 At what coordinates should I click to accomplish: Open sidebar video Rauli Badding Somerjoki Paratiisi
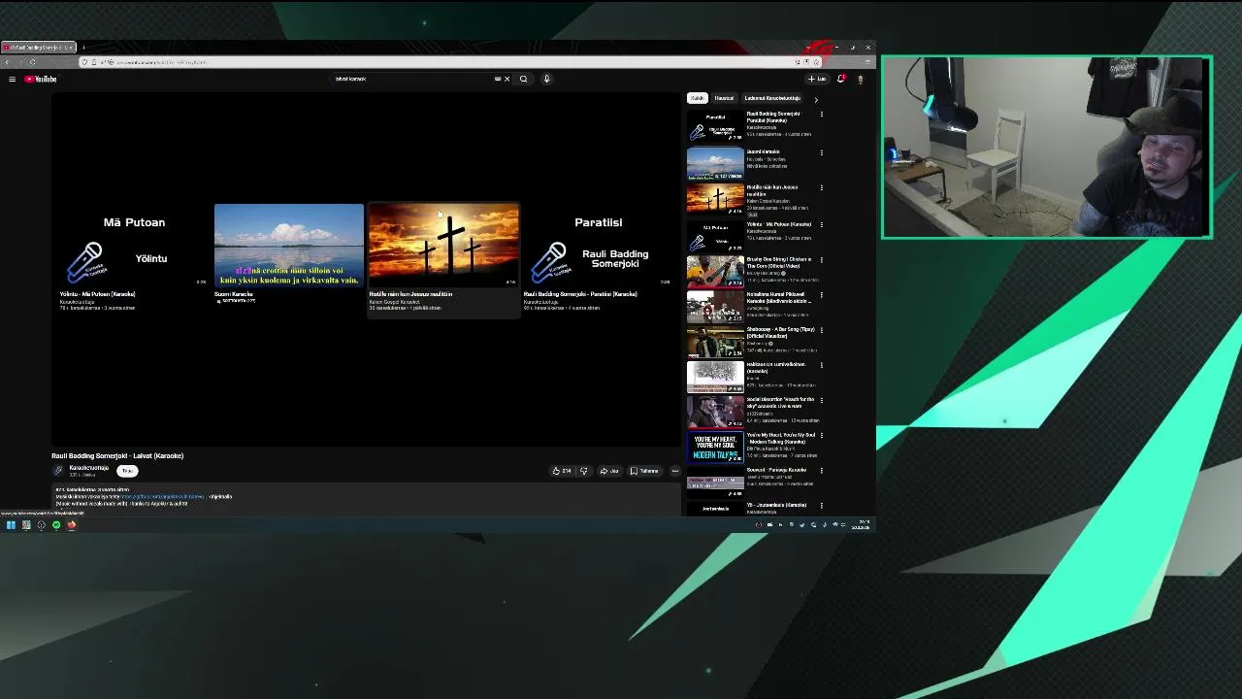753,127
